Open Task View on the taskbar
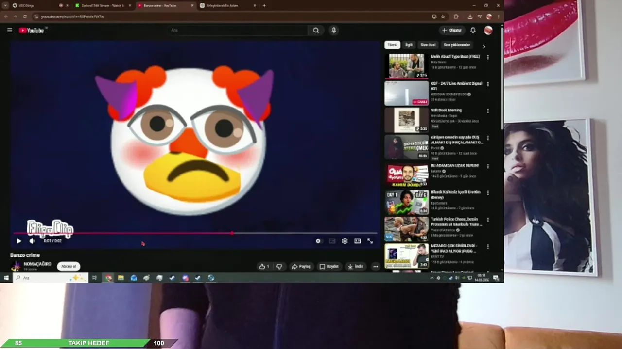 tap(94, 278)
